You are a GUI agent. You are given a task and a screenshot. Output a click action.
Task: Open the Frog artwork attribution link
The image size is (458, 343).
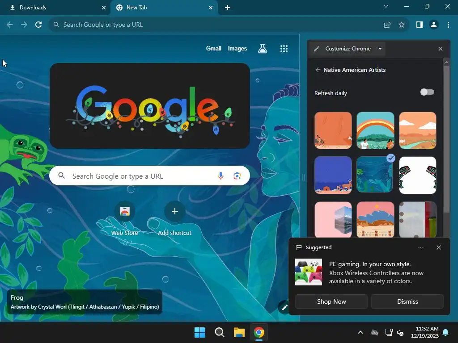85,302
